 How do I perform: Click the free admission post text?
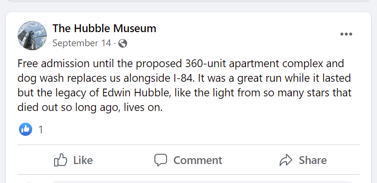pos(185,86)
